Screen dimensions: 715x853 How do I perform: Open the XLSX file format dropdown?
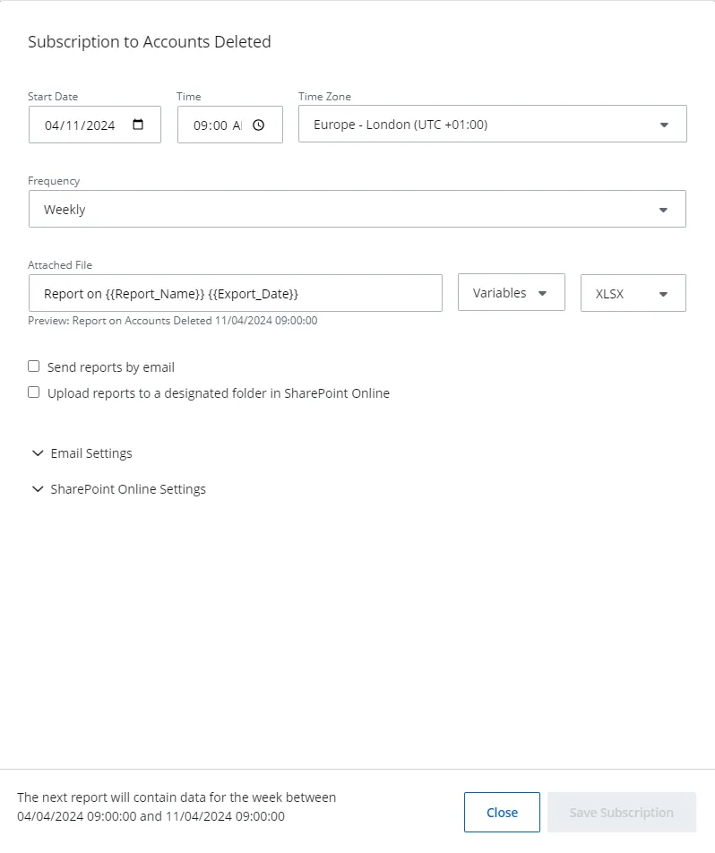(633, 293)
